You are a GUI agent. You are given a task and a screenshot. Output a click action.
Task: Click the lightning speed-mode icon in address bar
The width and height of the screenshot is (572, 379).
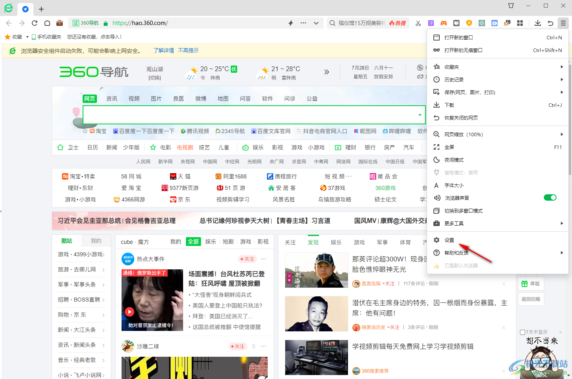tap(291, 23)
